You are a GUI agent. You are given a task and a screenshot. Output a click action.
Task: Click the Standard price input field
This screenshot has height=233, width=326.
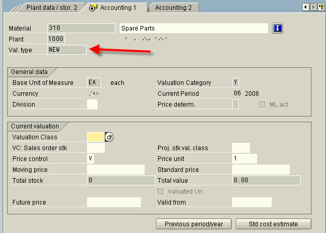[x=261, y=170]
